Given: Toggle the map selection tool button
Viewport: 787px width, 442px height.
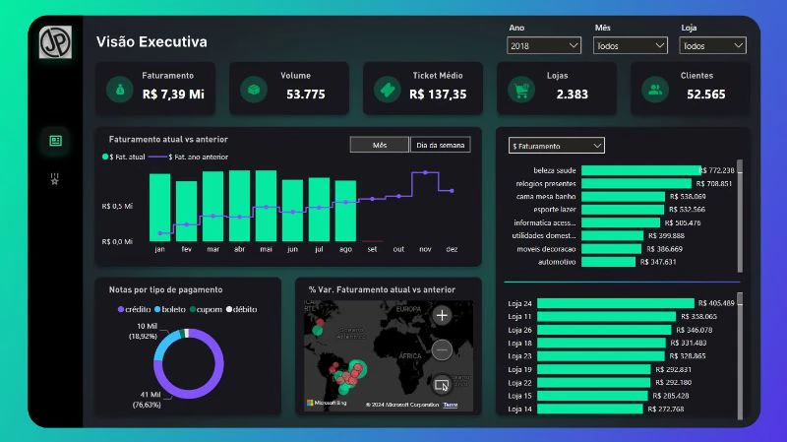Looking at the screenshot, I should tap(442, 385).
